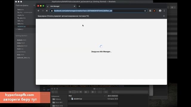Open index111.html in Brackets project tree

point(22,46)
